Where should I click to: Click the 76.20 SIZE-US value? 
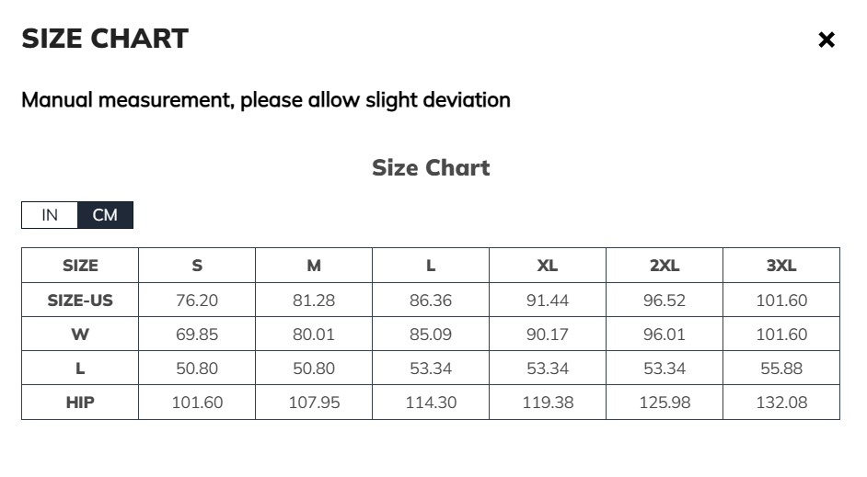197,300
